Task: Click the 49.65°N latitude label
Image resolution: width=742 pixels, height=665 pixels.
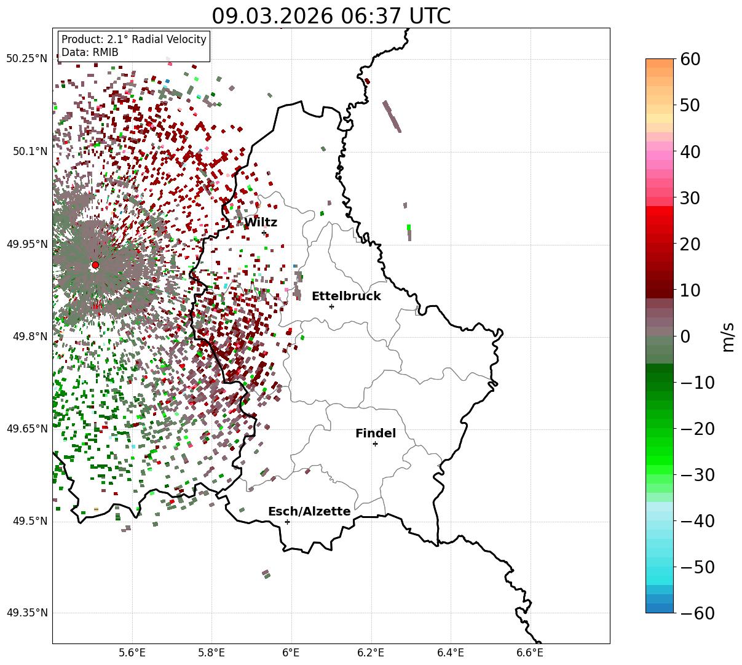Action: (26, 429)
